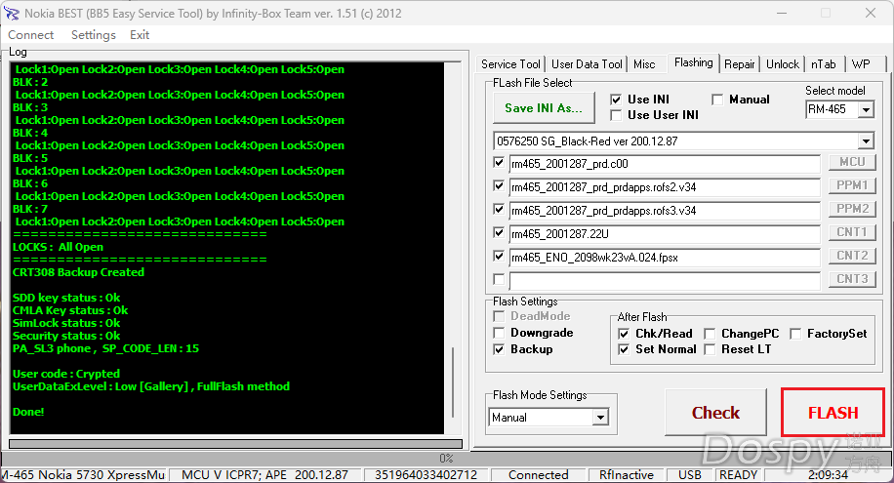Image resolution: width=894 pixels, height=483 pixels.
Task: Switch to the User Data Tool tab
Action: click(587, 63)
